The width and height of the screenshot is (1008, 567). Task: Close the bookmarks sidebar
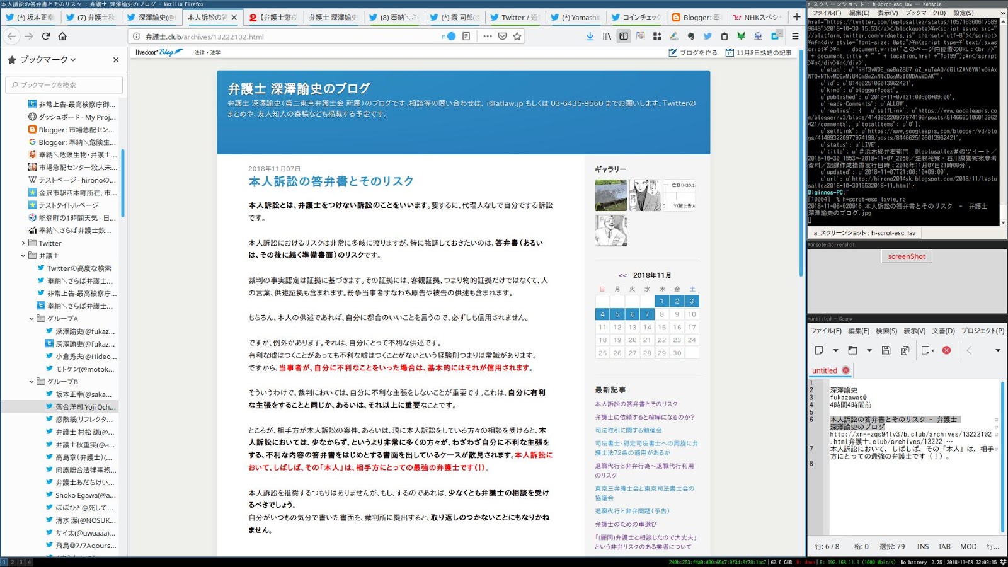(116, 60)
